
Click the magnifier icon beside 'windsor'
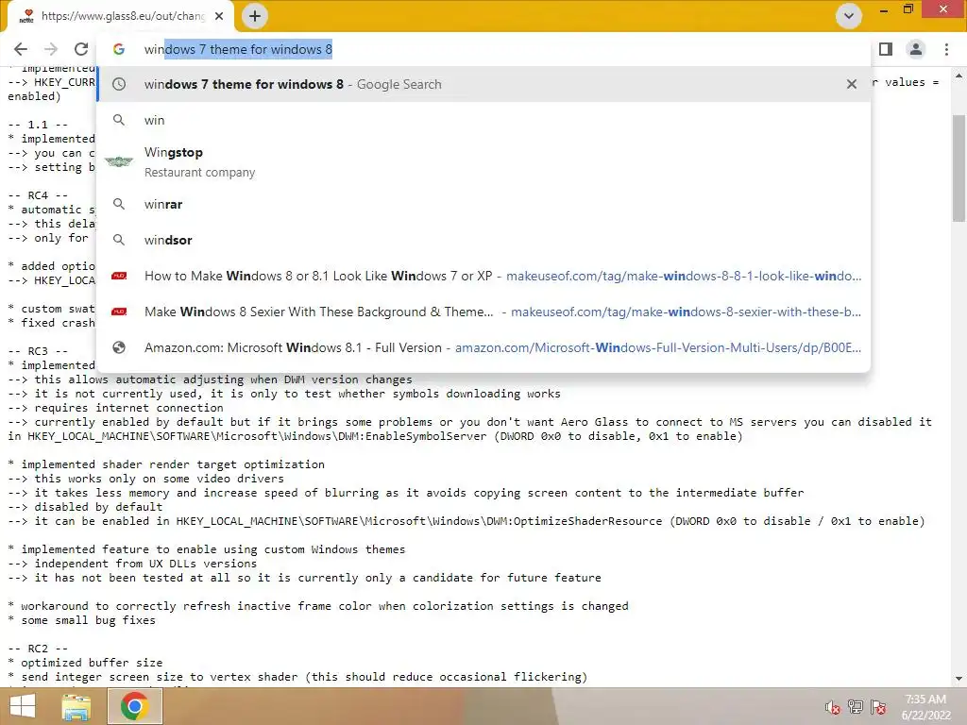click(119, 240)
